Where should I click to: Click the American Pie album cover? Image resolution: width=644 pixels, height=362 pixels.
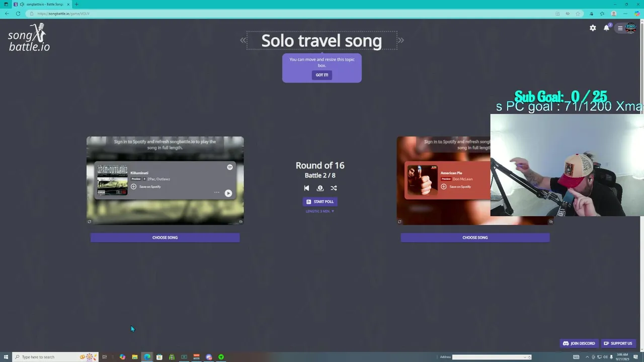point(423,180)
